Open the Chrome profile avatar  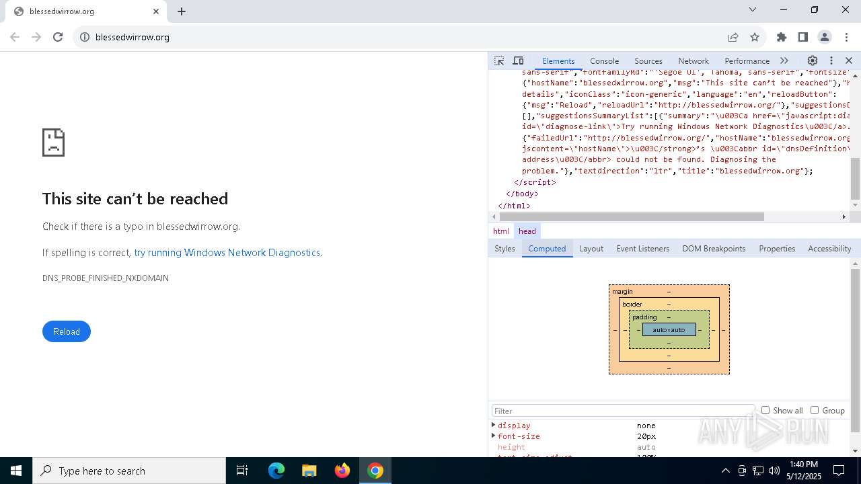825,37
